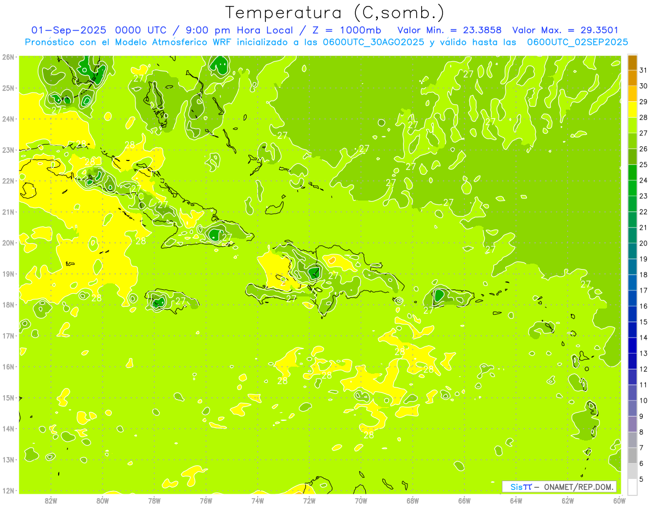Click the '80W' longitude axis label
Viewport: 658px width, 508px height.
[x=103, y=500]
